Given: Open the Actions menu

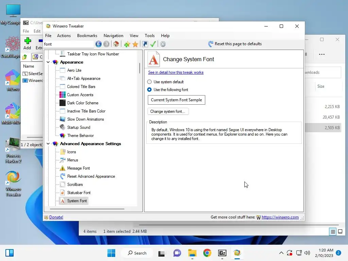Looking at the screenshot, I should click(x=64, y=36).
